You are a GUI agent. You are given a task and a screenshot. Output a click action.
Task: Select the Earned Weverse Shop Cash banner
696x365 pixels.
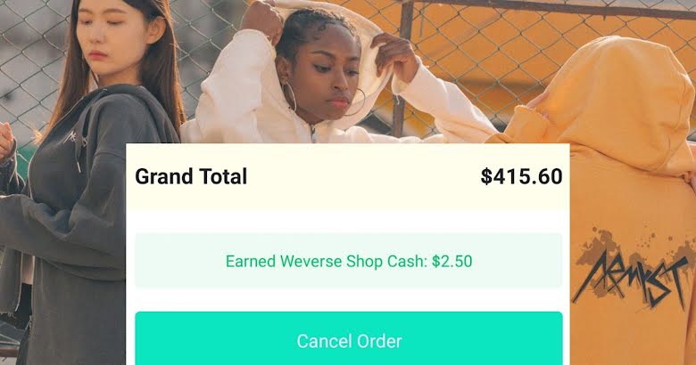coord(348,261)
